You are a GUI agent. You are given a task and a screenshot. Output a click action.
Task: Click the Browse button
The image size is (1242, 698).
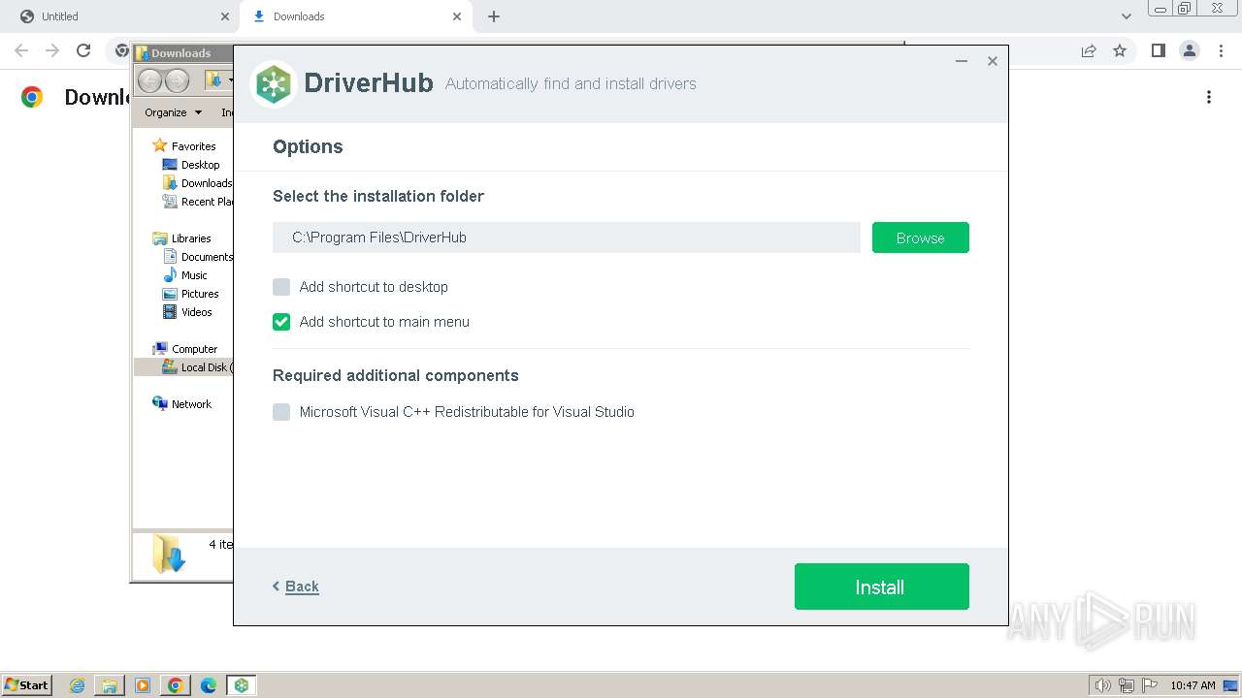click(x=920, y=238)
